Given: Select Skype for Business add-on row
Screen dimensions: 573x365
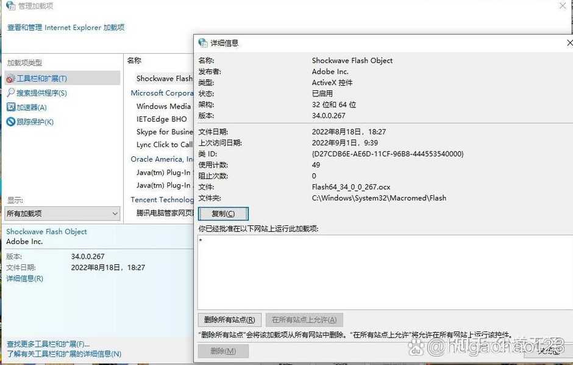Looking at the screenshot, I should pyautogui.click(x=164, y=132).
